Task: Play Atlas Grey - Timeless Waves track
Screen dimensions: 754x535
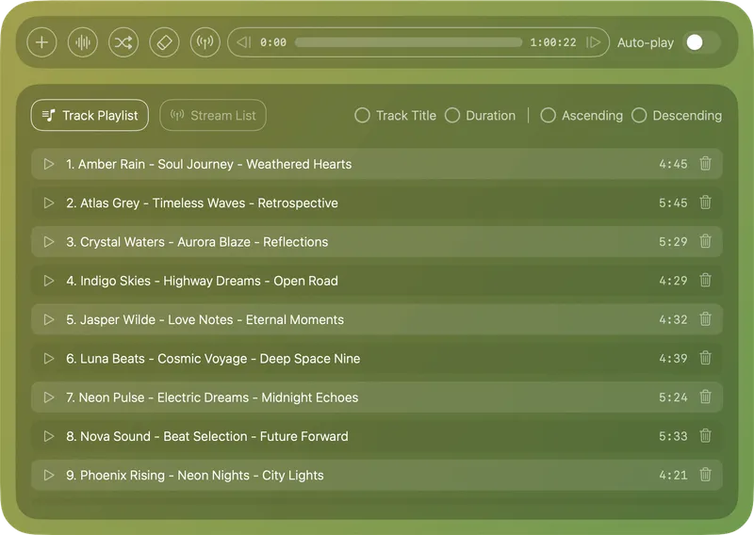Action: (x=49, y=203)
